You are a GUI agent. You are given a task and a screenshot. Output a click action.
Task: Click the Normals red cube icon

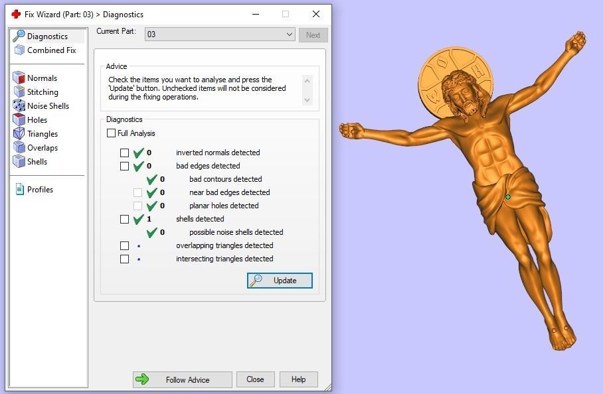[19, 78]
